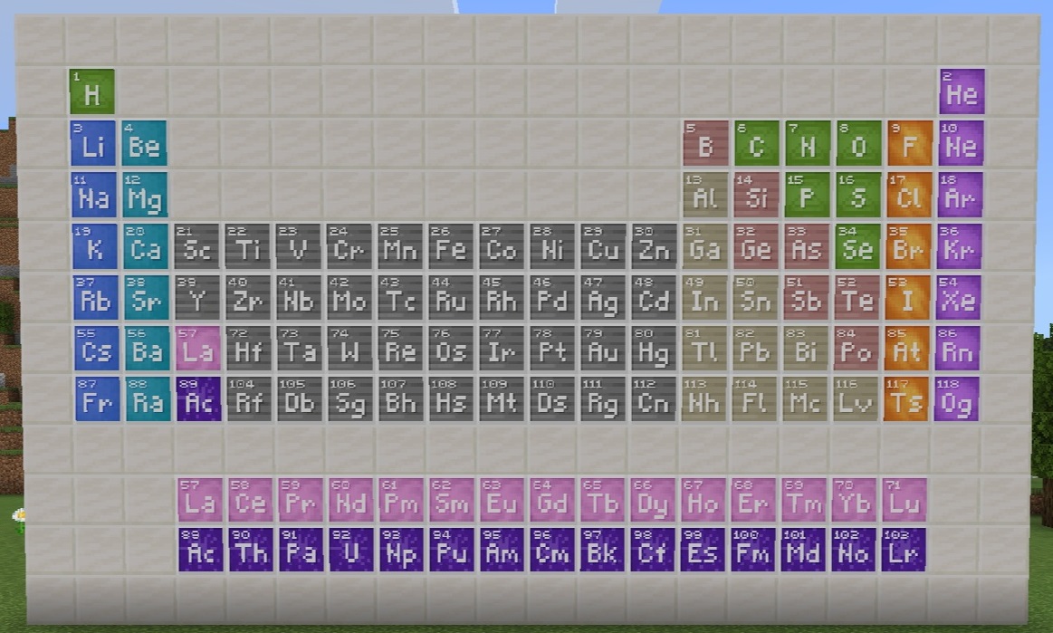
Task: Click the Zinc (Zn) block numbered 30
Action: coord(654,246)
